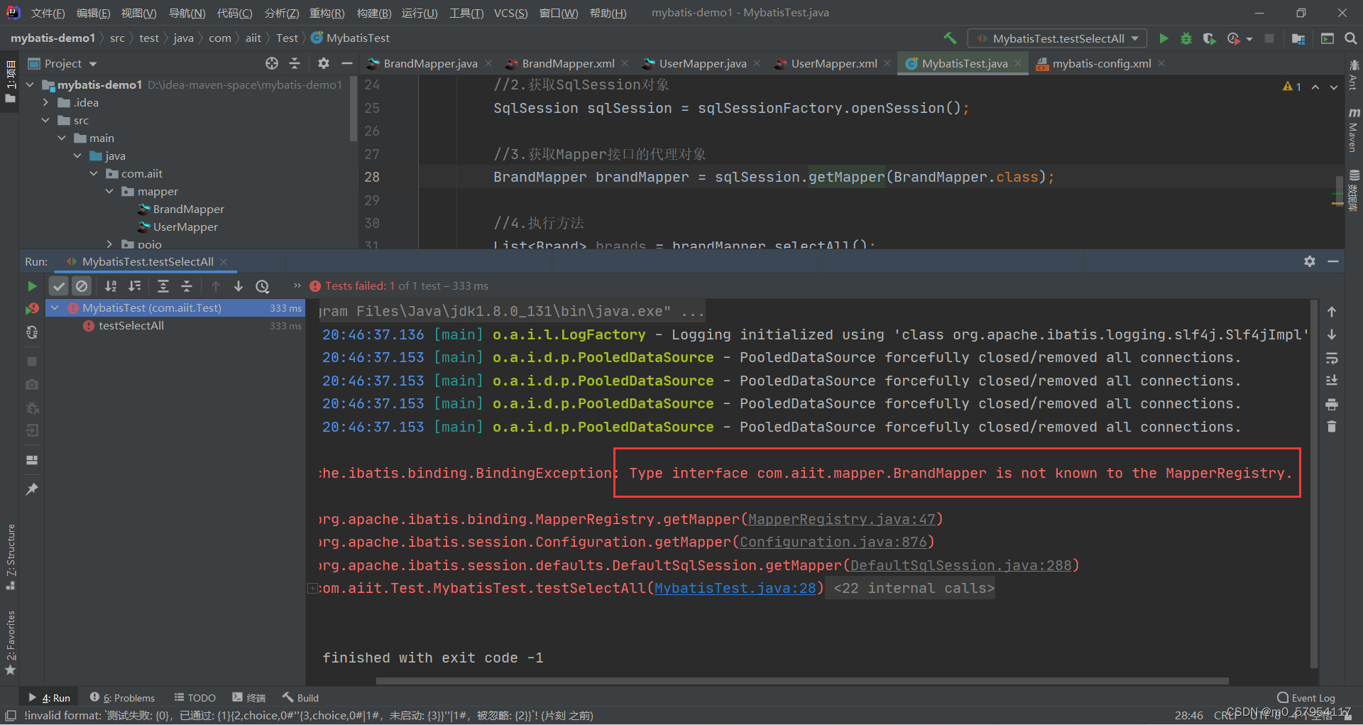
Task: Hide the Project tool window
Action: point(346,63)
